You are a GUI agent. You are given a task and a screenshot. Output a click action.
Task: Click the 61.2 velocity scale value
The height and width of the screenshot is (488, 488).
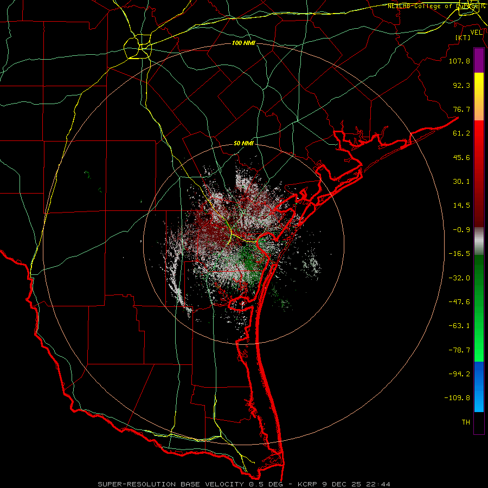tap(461, 133)
